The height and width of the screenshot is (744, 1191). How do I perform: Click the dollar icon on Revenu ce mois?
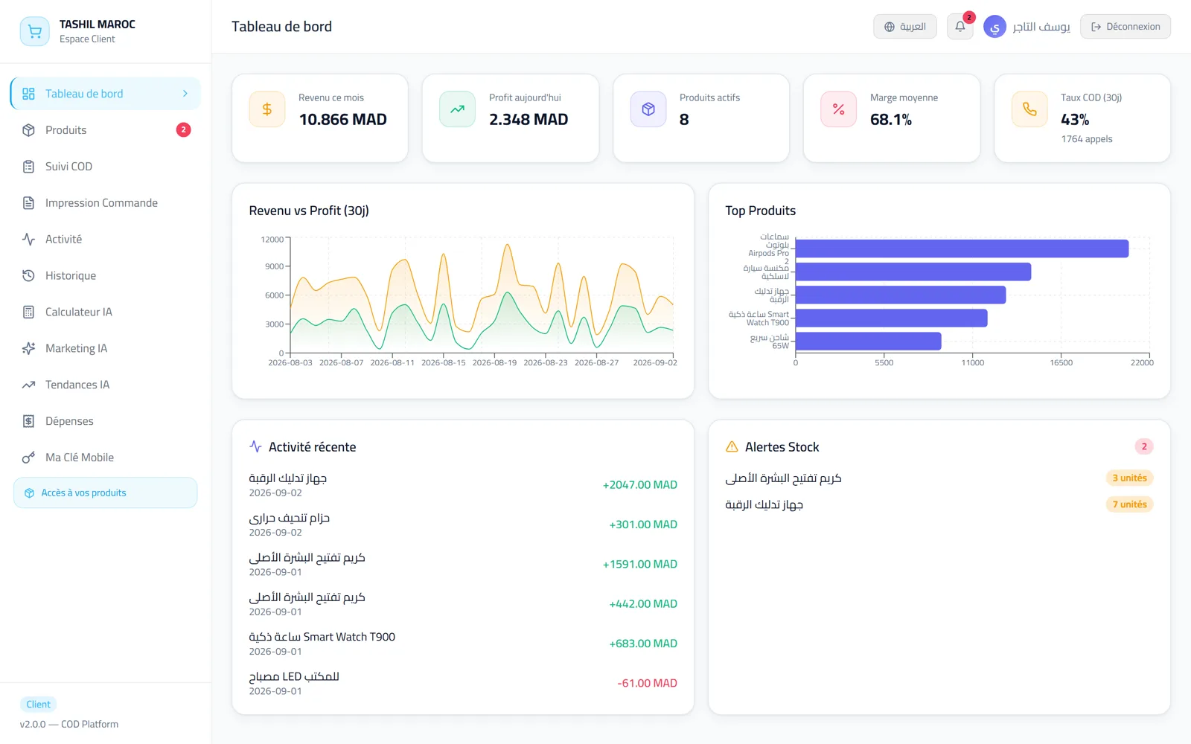(267, 109)
